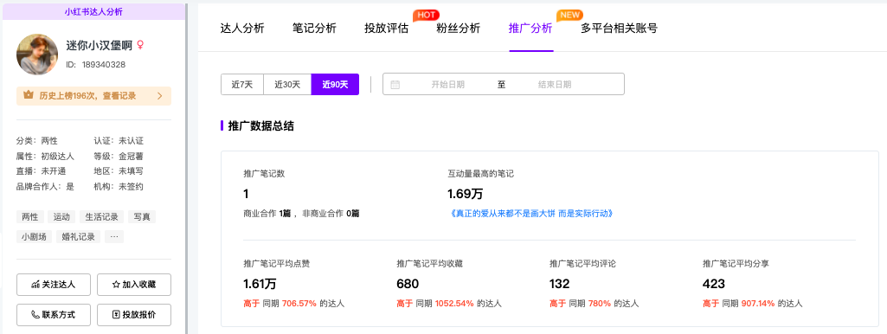This screenshot has width=887, height=334.
Task: Choose the 近7天 time range
Action: 242,84
